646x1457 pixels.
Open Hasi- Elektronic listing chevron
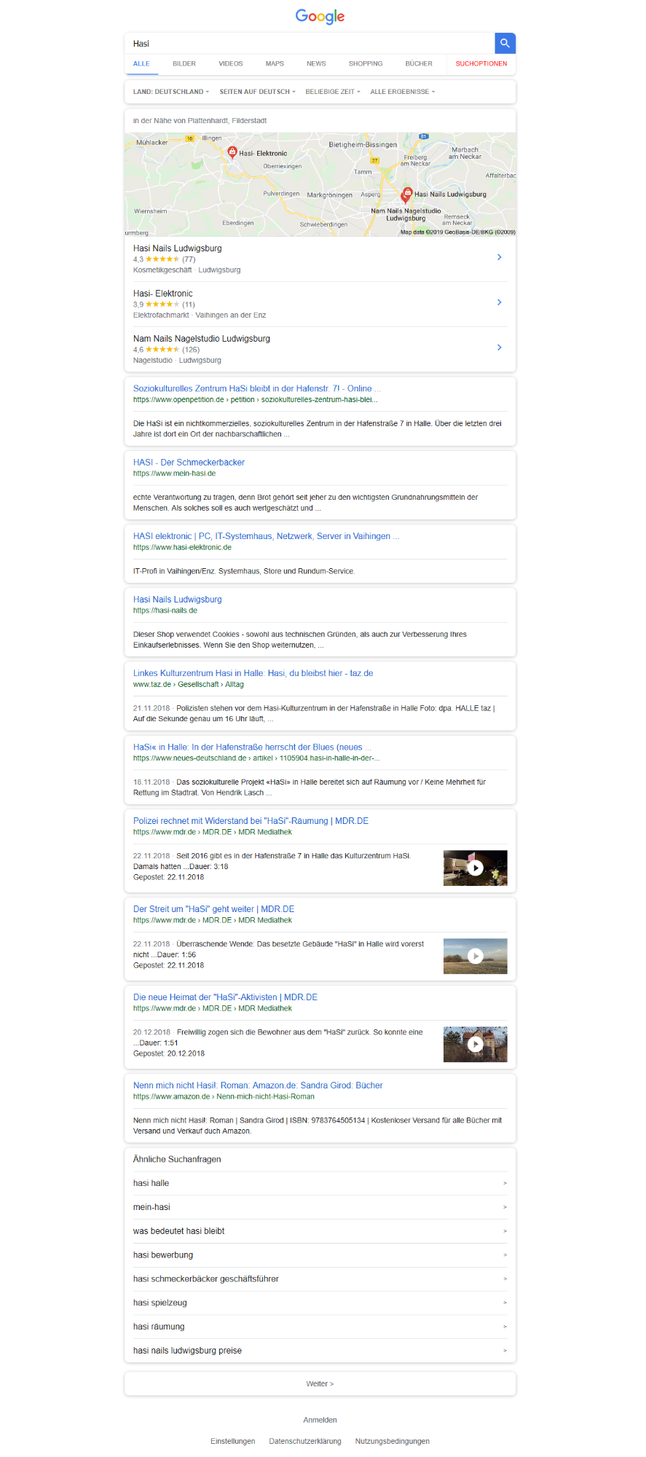499,302
